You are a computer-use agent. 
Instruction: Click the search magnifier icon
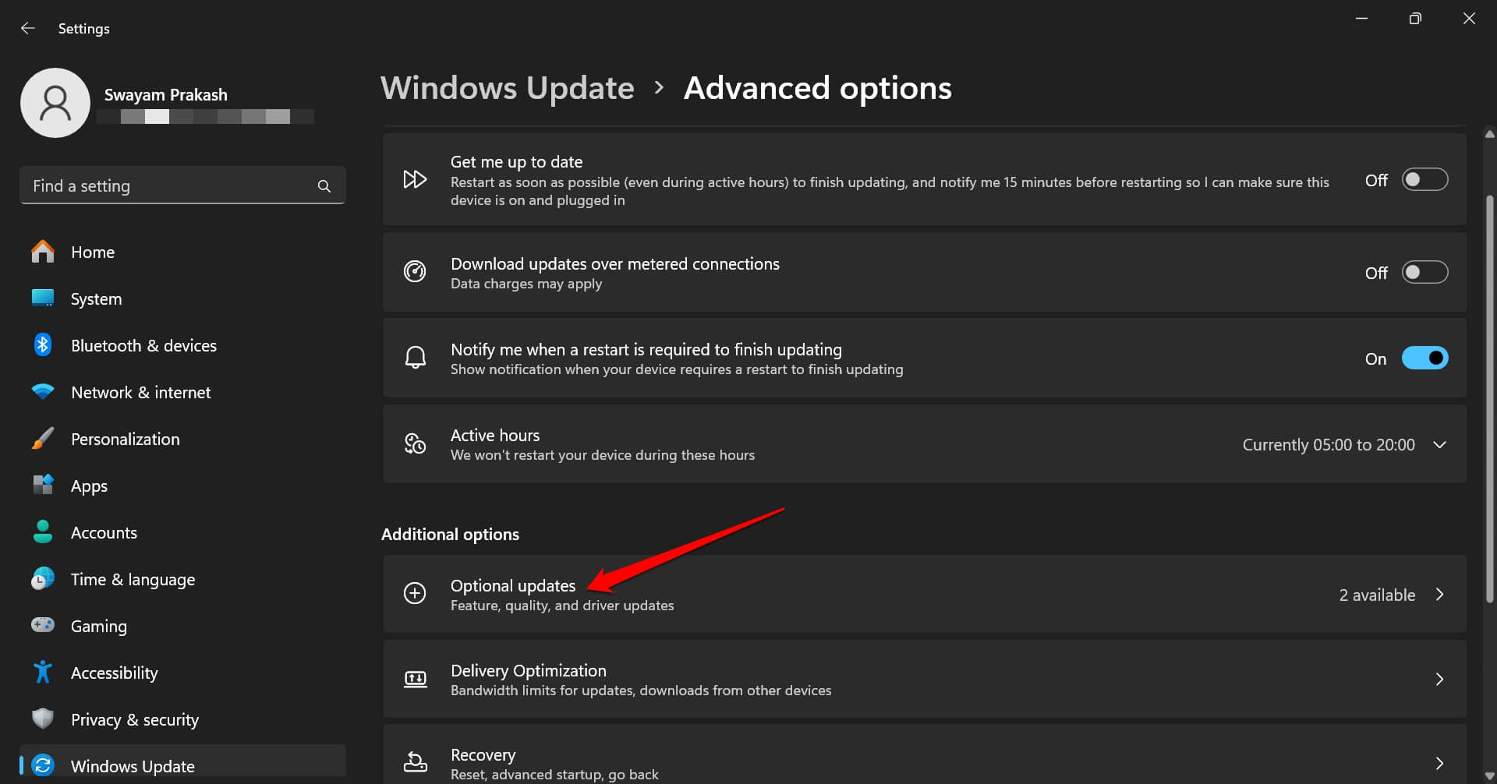pyautogui.click(x=324, y=186)
